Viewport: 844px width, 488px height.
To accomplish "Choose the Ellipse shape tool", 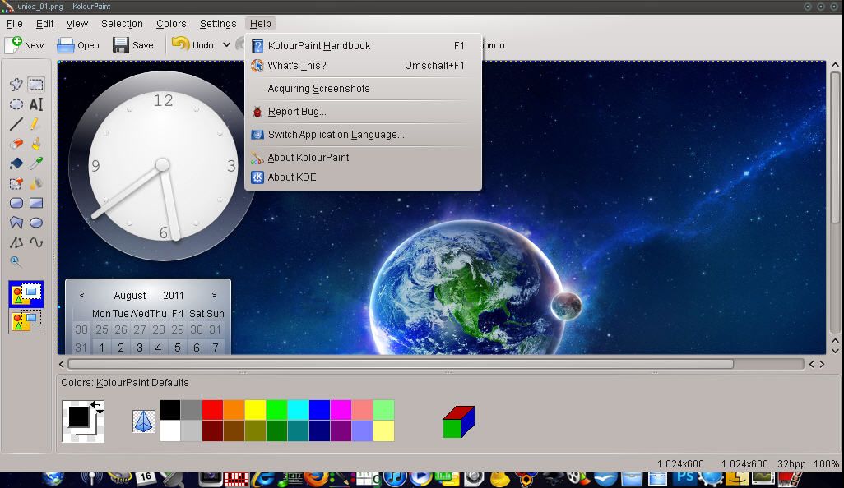I will pyautogui.click(x=36, y=223).
